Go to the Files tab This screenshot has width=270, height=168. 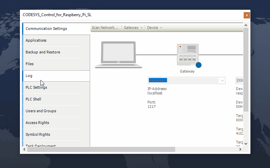click(30, 64)
